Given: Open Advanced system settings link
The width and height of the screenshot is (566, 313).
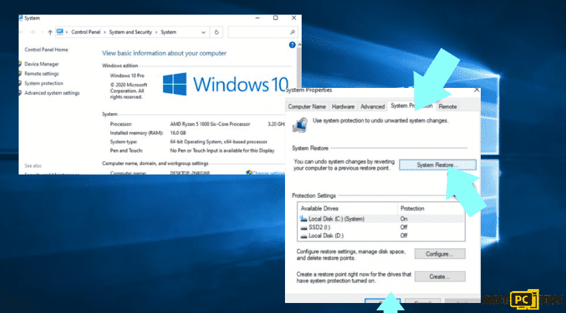Looking at the screenshot, I should (52, 93).
